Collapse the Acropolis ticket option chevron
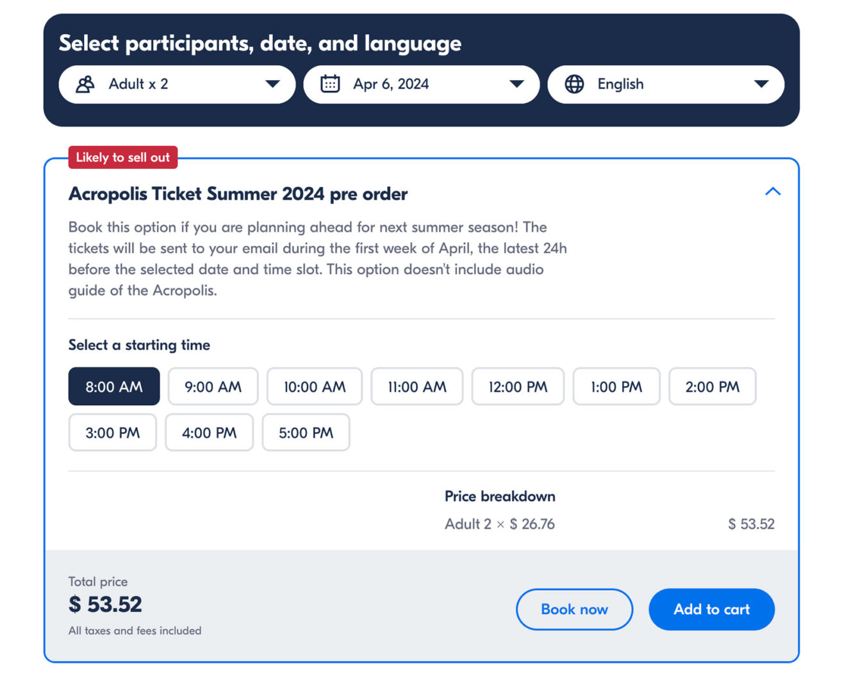 click(773, 191)
